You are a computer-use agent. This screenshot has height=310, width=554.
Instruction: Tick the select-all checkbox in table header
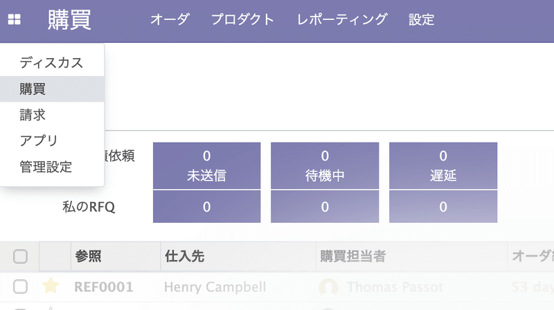[20, 256]
